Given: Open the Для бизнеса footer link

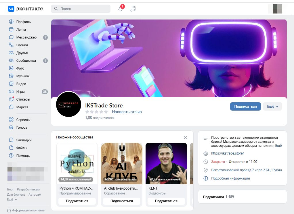Looking at the screenshot, I should [16, 194].
